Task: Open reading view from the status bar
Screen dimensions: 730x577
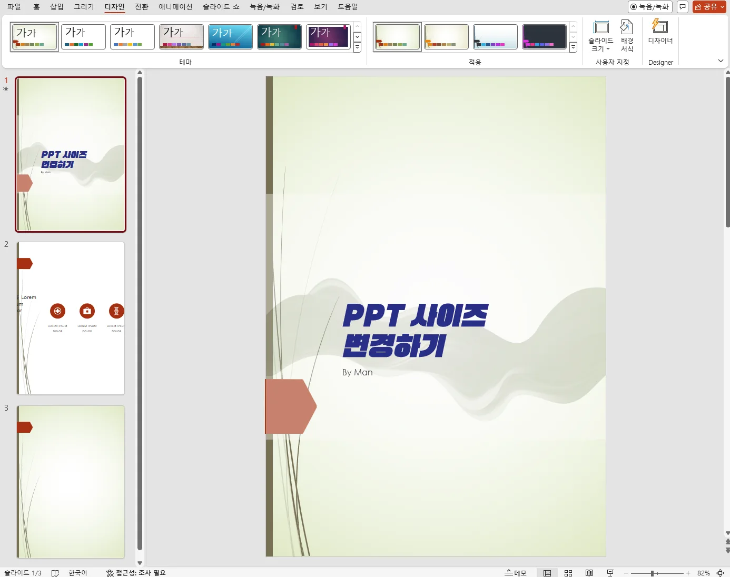Action: pyautogui.click(x=589, y=573)
